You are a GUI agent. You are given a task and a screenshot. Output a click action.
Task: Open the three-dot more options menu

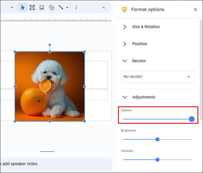76,8
